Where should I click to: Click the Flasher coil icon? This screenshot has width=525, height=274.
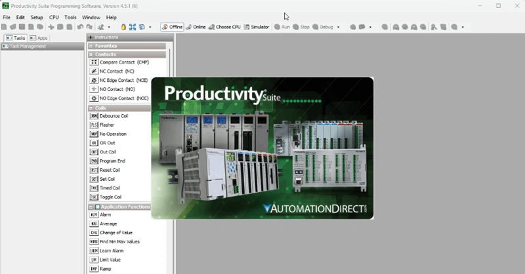94,125
